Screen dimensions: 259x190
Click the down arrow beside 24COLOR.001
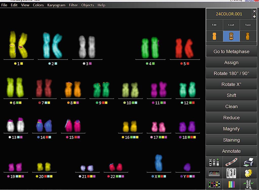(254, 16)
